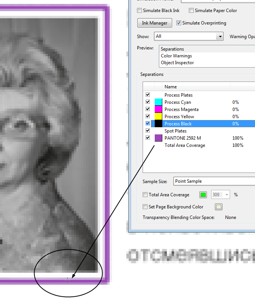This screenshot has width=255, height=302.
Task: Open the 309 percent coverage dropdown
Action: pyautogui.click(x=221, y=195)
